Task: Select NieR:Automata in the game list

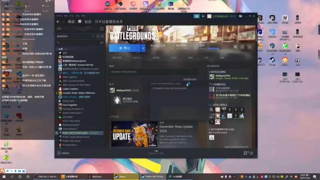Action: (x=71, y=125)
